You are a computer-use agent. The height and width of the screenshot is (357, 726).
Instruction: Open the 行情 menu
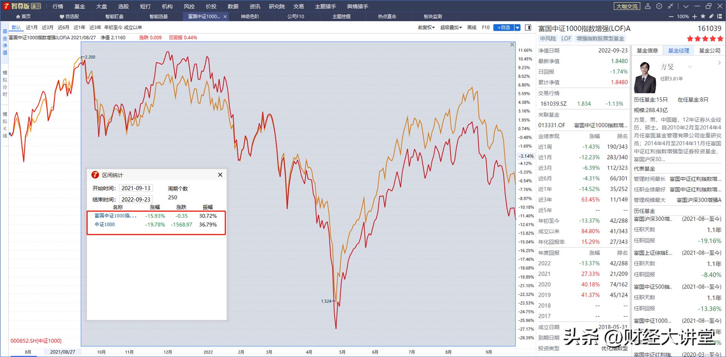(x=58, y=6)
